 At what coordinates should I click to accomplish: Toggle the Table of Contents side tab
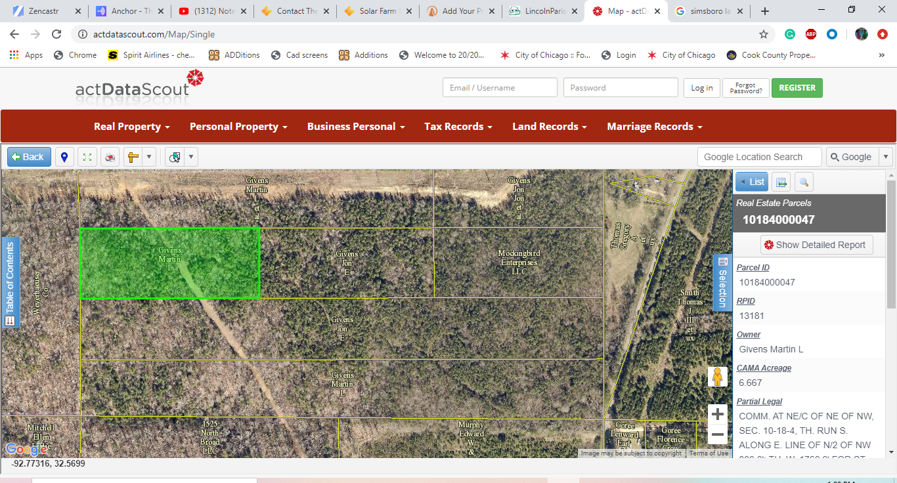point(10,282)
